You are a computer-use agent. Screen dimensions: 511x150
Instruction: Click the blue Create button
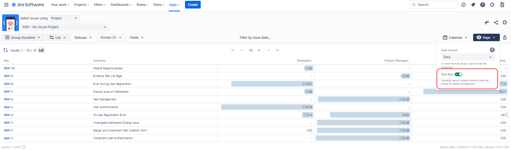tap(193, 5)
